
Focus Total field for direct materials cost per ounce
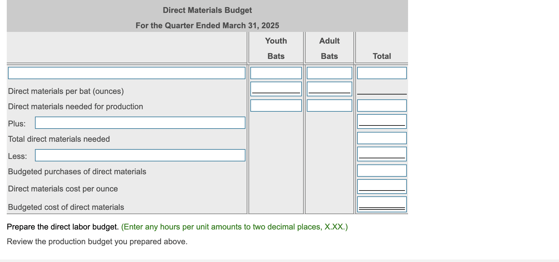pyautogui.click(x=382, y=187)
